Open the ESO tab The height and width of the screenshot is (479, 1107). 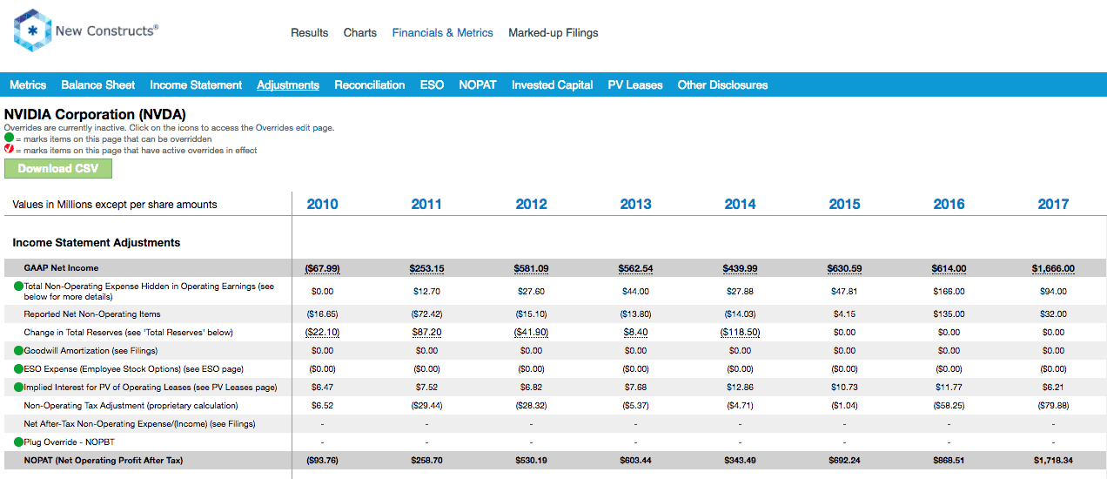pos(432,85)
